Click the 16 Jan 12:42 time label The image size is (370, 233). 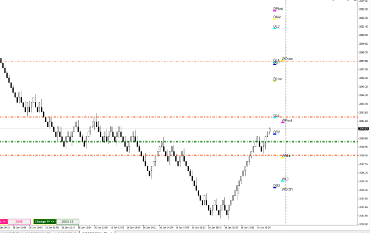point(117,228)
